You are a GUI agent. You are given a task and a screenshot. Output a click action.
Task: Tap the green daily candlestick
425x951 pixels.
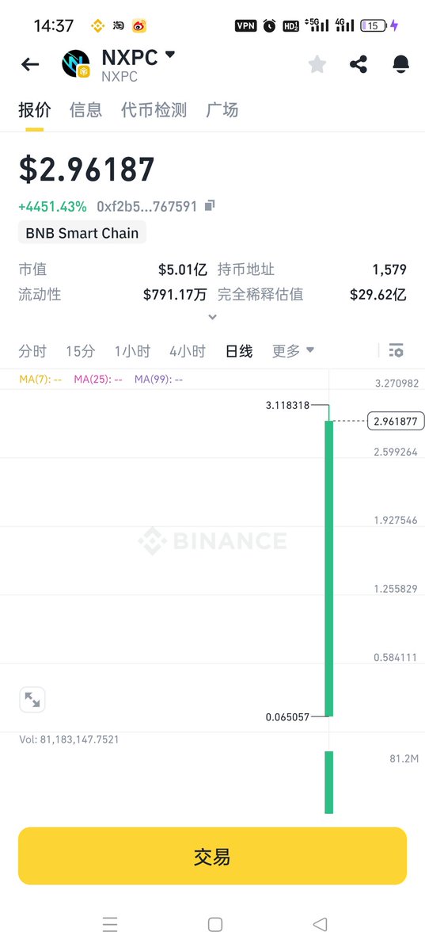click(x=329, y=568)
